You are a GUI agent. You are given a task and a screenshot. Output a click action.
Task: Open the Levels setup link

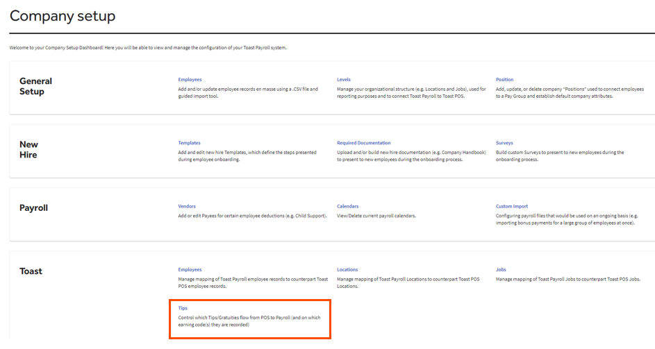[x=344, y=80]
